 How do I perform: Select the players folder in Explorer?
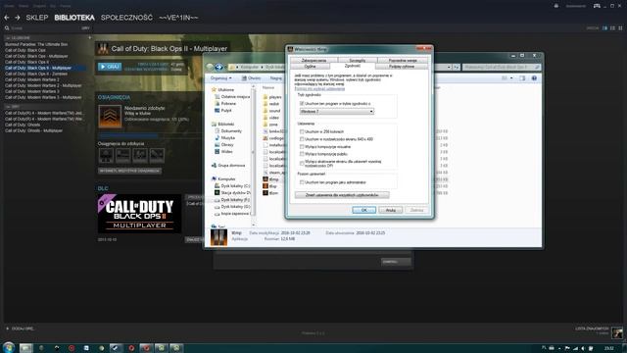[x=272, y=97]
